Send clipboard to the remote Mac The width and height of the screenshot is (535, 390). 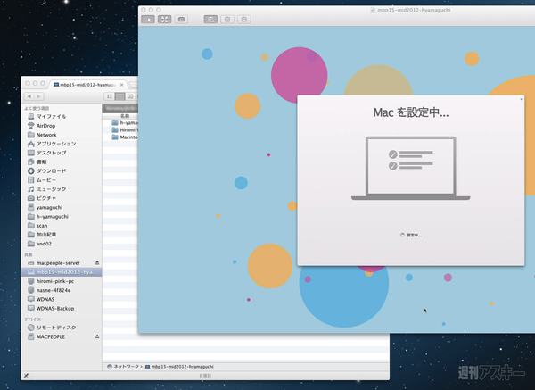pyautogui.click(x=244, y=20)
